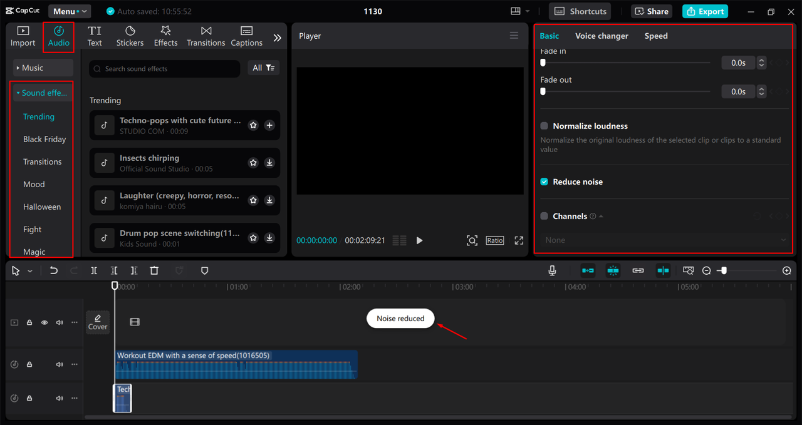Screen dimensions: 802x425
Task: Edit the Cover of the video track
Action: 98,322
